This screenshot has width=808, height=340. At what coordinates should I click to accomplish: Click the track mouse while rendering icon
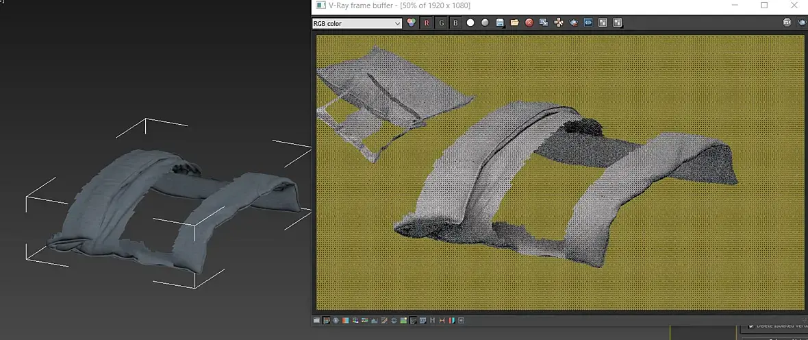[559, 23]
